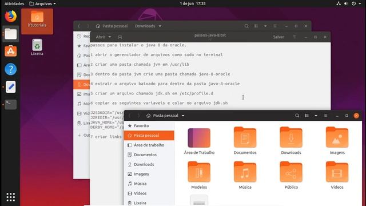Image resolution: width=366 pixels, height=206 pixels.
Task: Open Text Editor from the dock
Action: [x=11, y=87]
